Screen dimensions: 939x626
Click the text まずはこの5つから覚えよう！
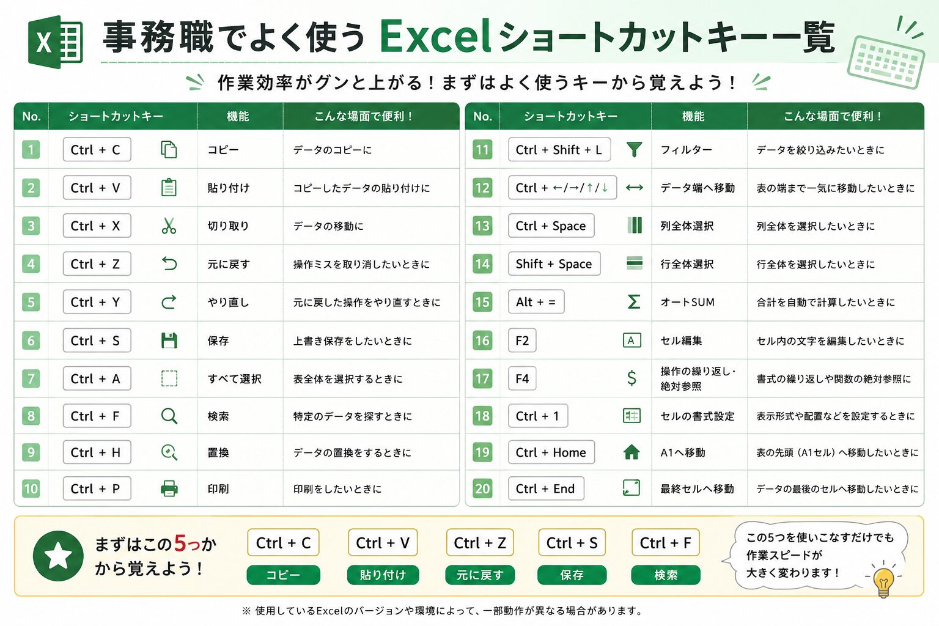pos(155,556)
